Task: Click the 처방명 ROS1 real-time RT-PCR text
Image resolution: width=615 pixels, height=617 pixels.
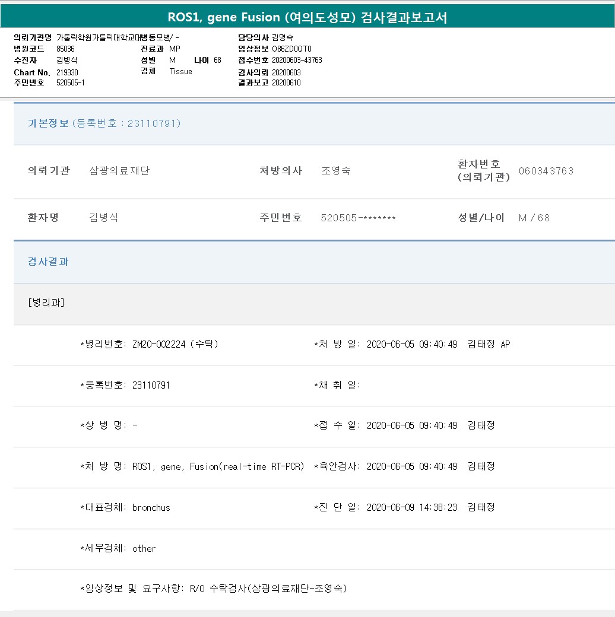Action: [218, 466]
